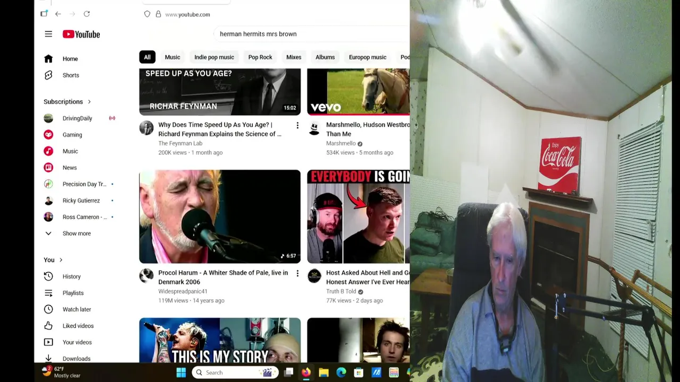Select the Mixes filter chip
The width and height of the screenshot is (680, 382).
pyautogui.click(x=294, y=57)
